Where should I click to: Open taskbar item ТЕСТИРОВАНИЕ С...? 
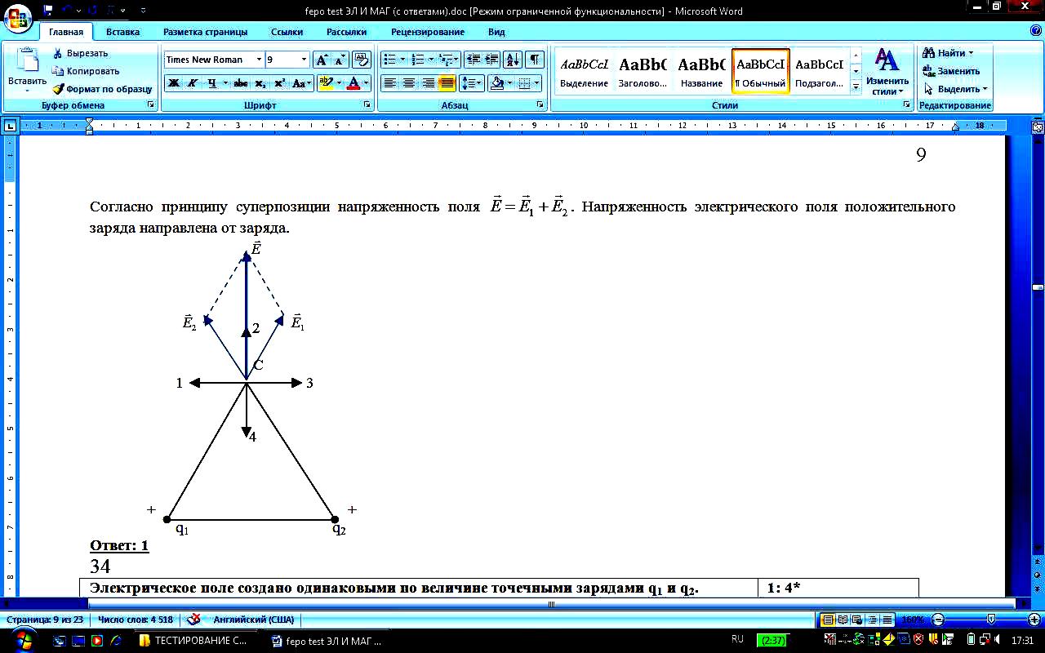[194, 641]
